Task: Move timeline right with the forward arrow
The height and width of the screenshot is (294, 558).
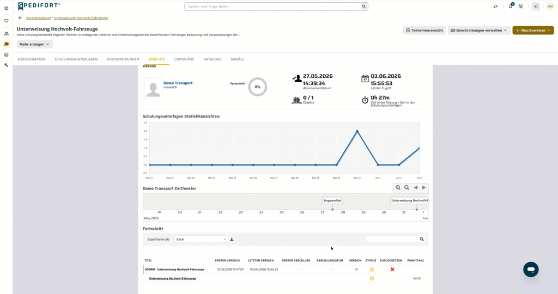Action: (424, 188)
